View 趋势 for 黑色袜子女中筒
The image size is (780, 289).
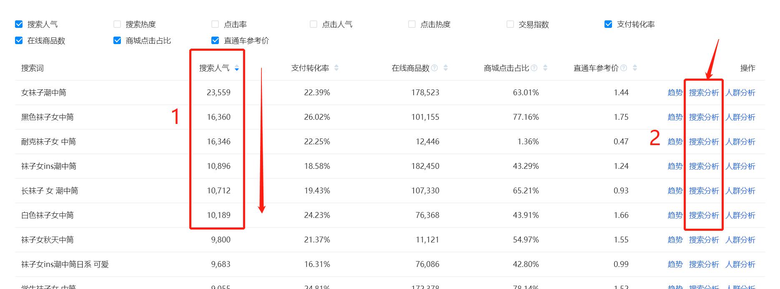point(675,117)
